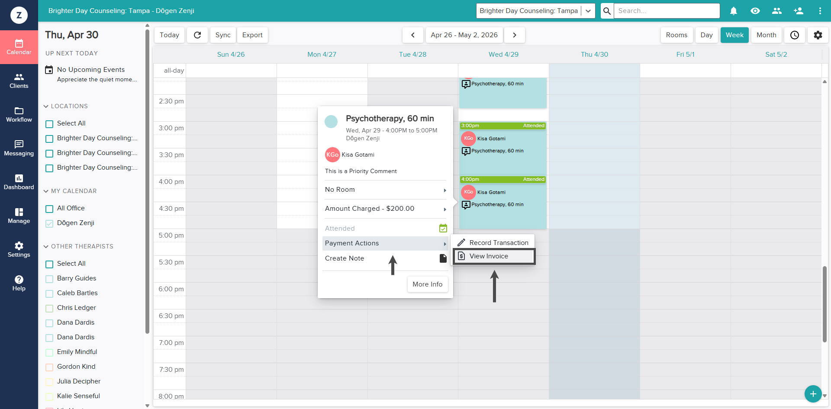Click the Z profile avatar
The image size is (831, 409).
tap(19, 15)
